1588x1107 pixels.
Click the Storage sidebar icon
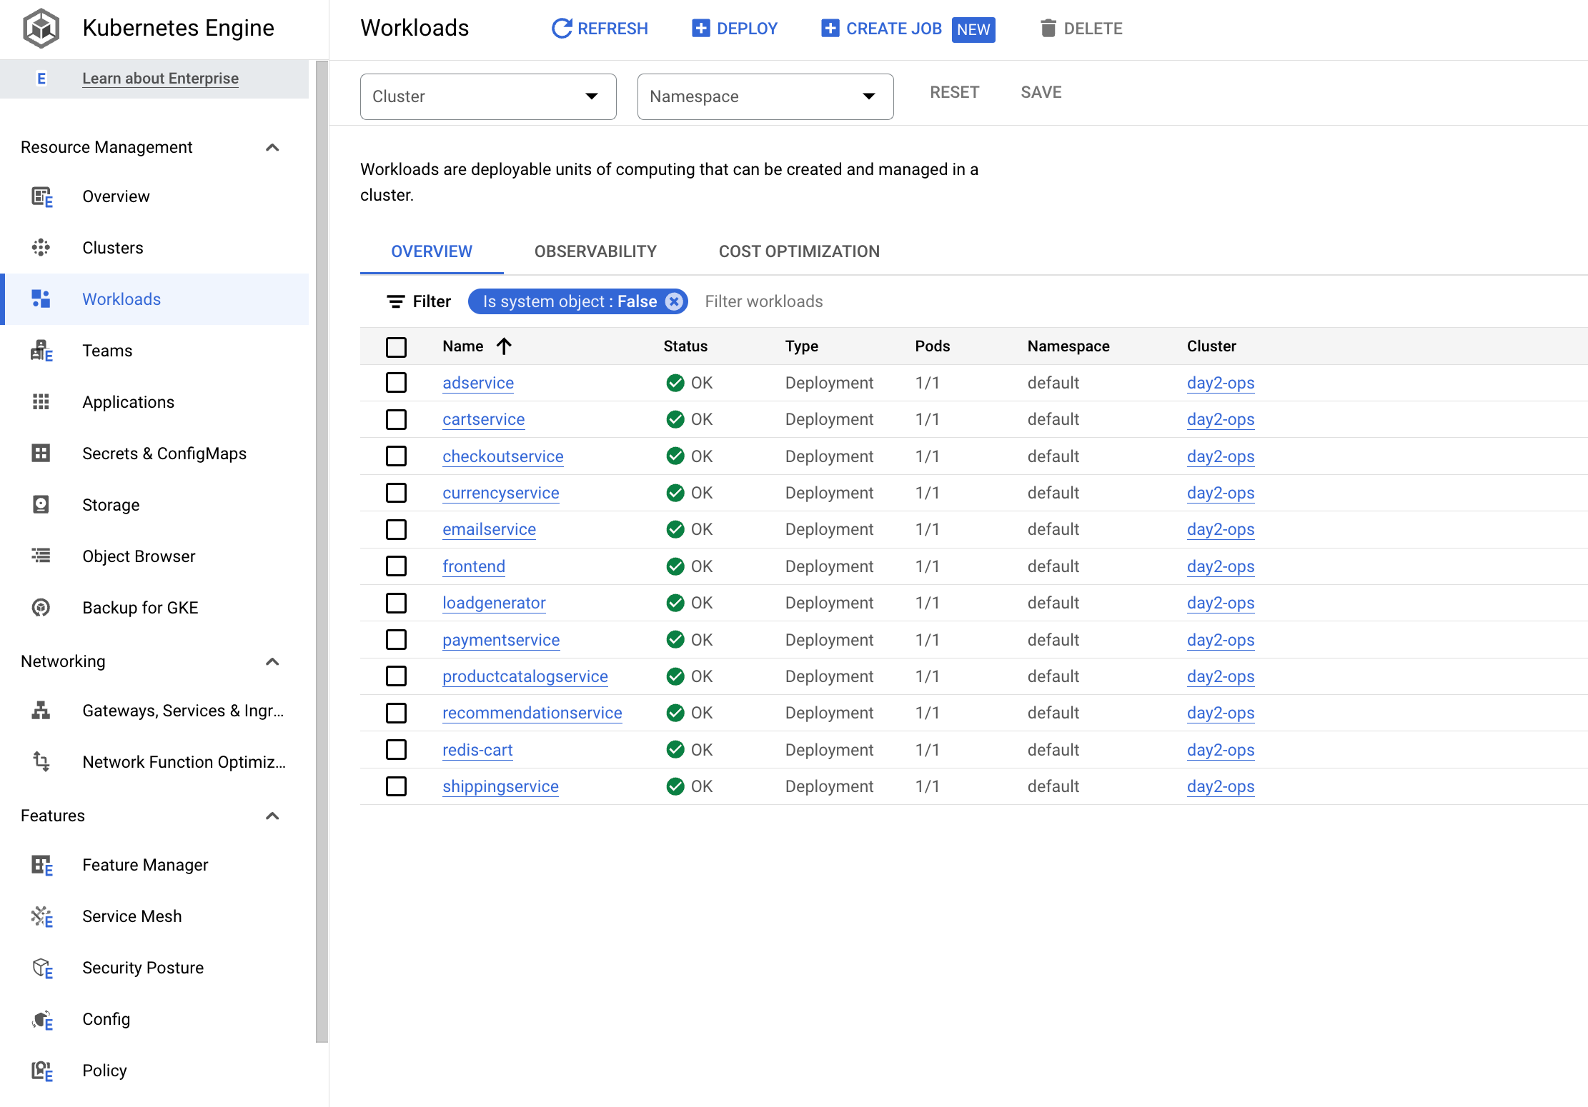[x=41, y=504]
